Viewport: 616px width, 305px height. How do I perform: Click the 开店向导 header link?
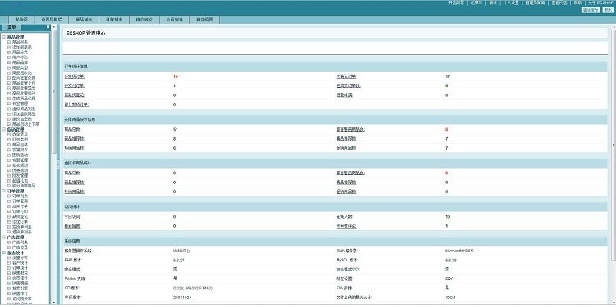[456, 2]
